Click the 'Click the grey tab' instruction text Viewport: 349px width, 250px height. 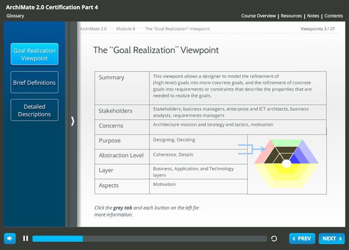pos(147,211)
